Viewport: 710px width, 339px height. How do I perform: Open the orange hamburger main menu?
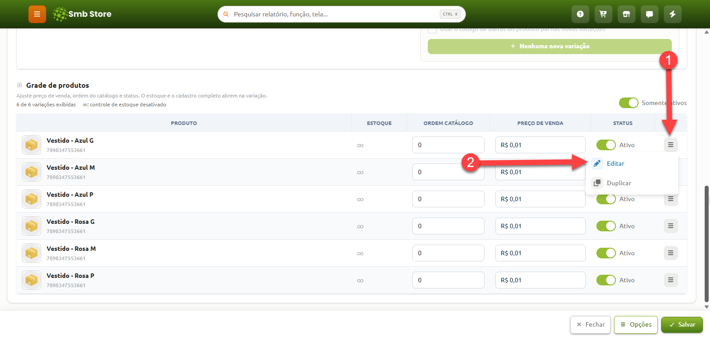click(37, 14)
